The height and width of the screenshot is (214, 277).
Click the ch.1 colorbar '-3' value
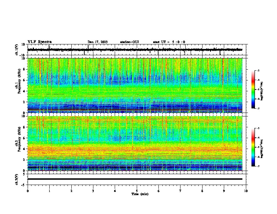(258, 71)
